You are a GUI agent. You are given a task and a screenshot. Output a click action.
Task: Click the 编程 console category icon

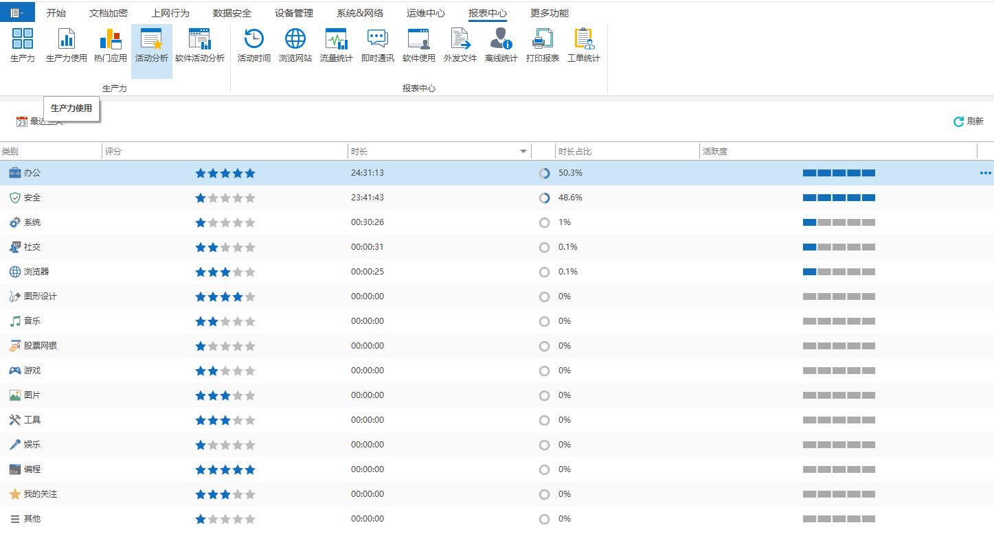tap(15, 469)
